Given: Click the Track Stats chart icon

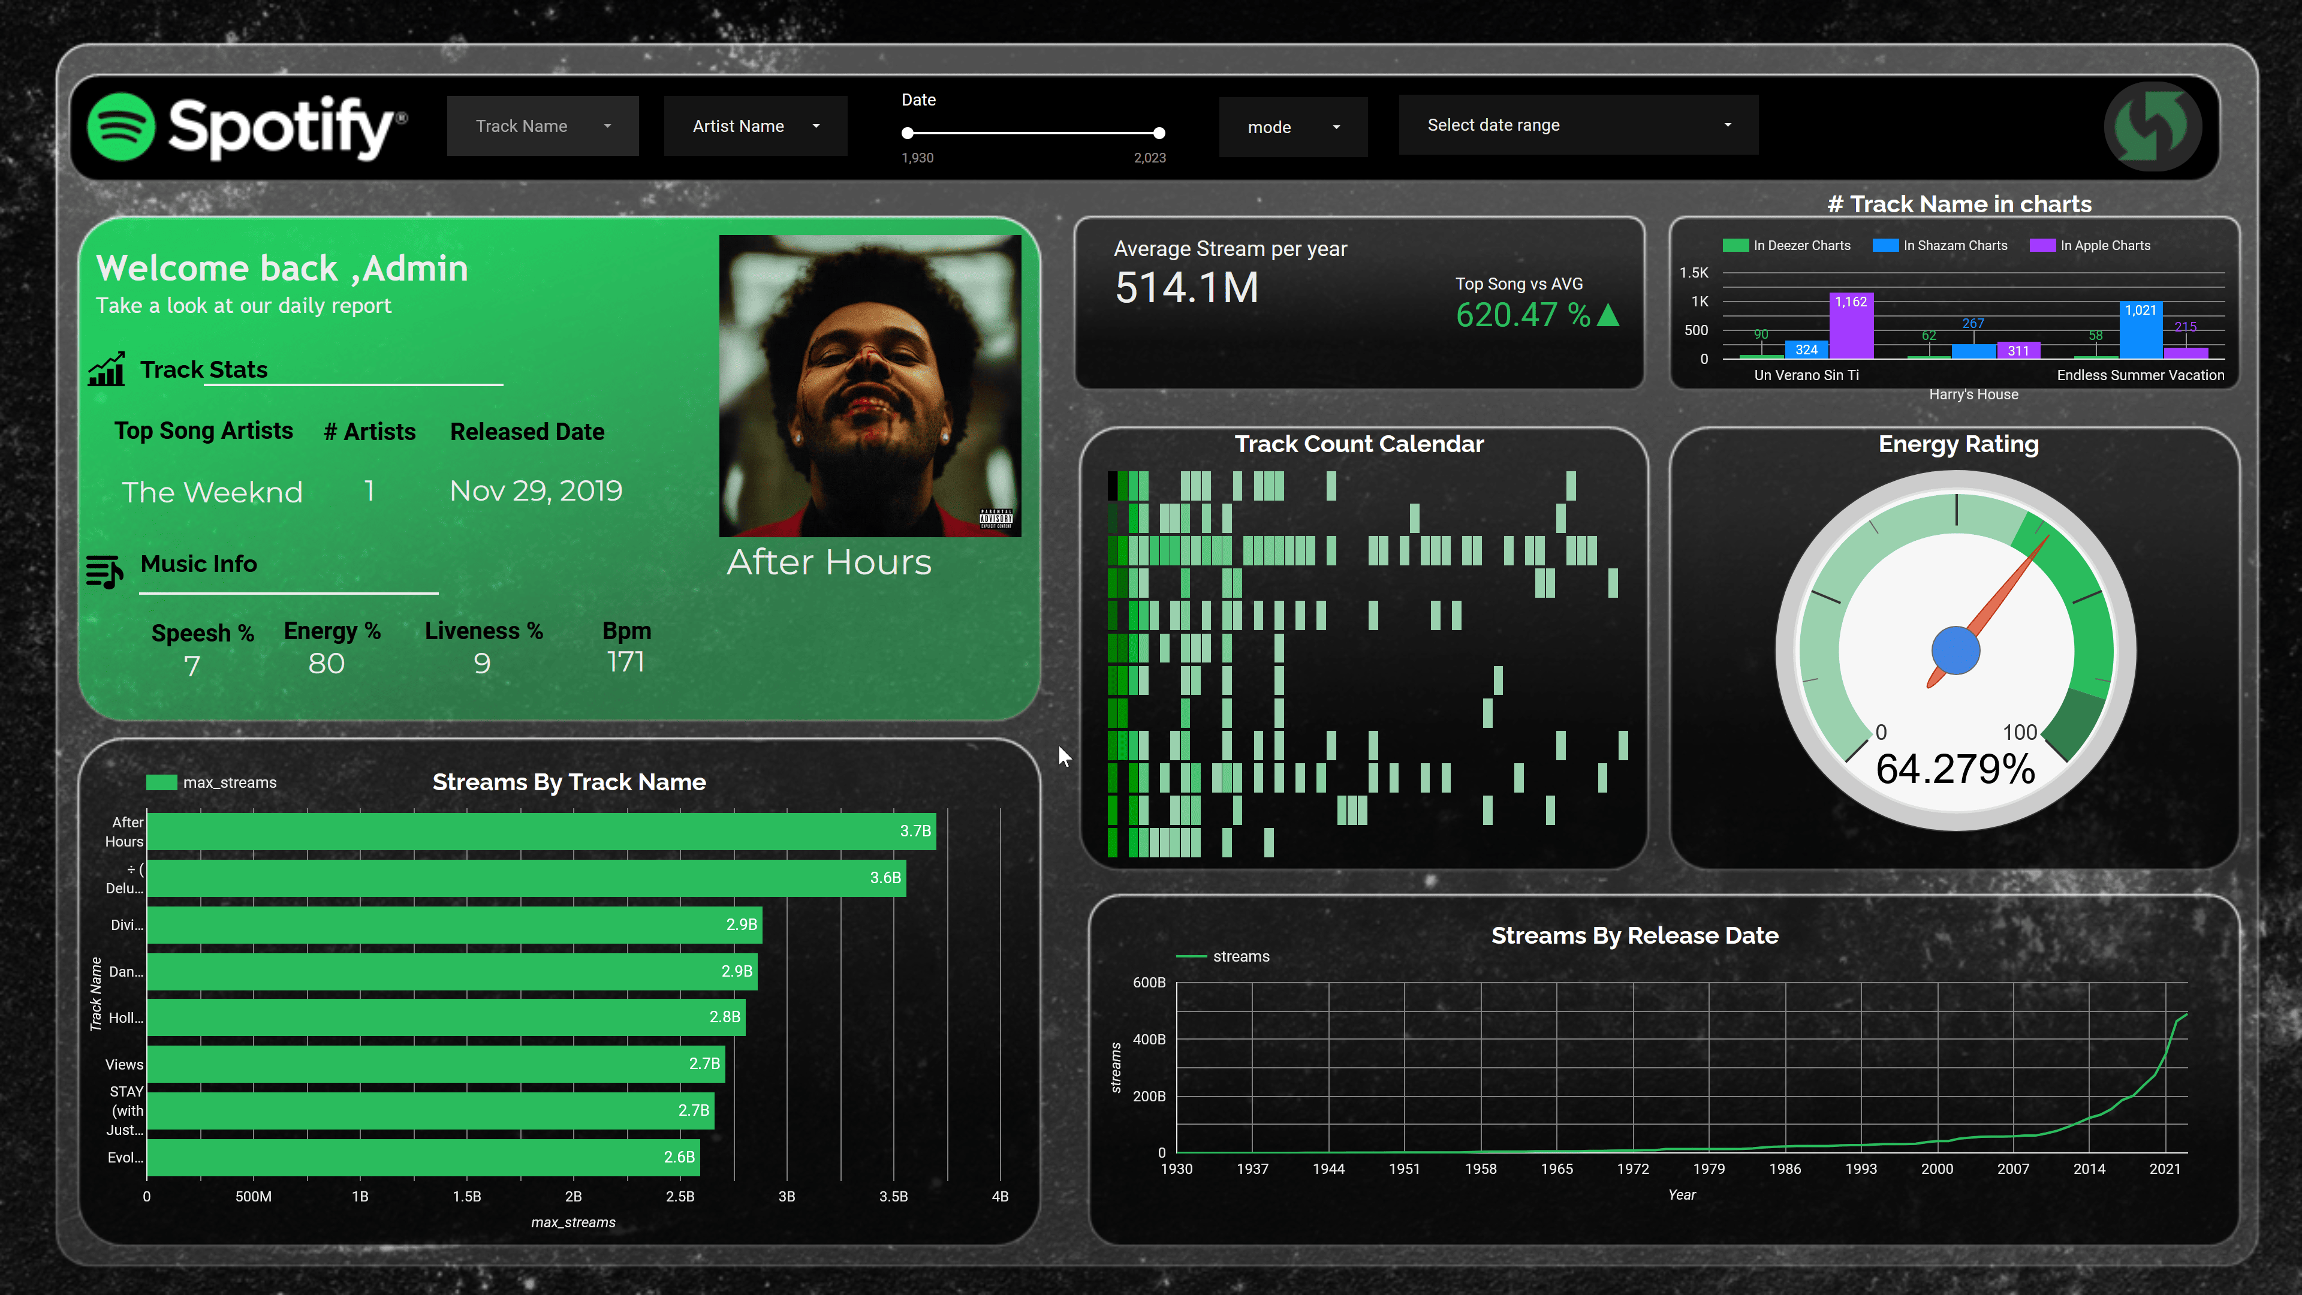Looking at the screenshot, I should coord(106,369).
